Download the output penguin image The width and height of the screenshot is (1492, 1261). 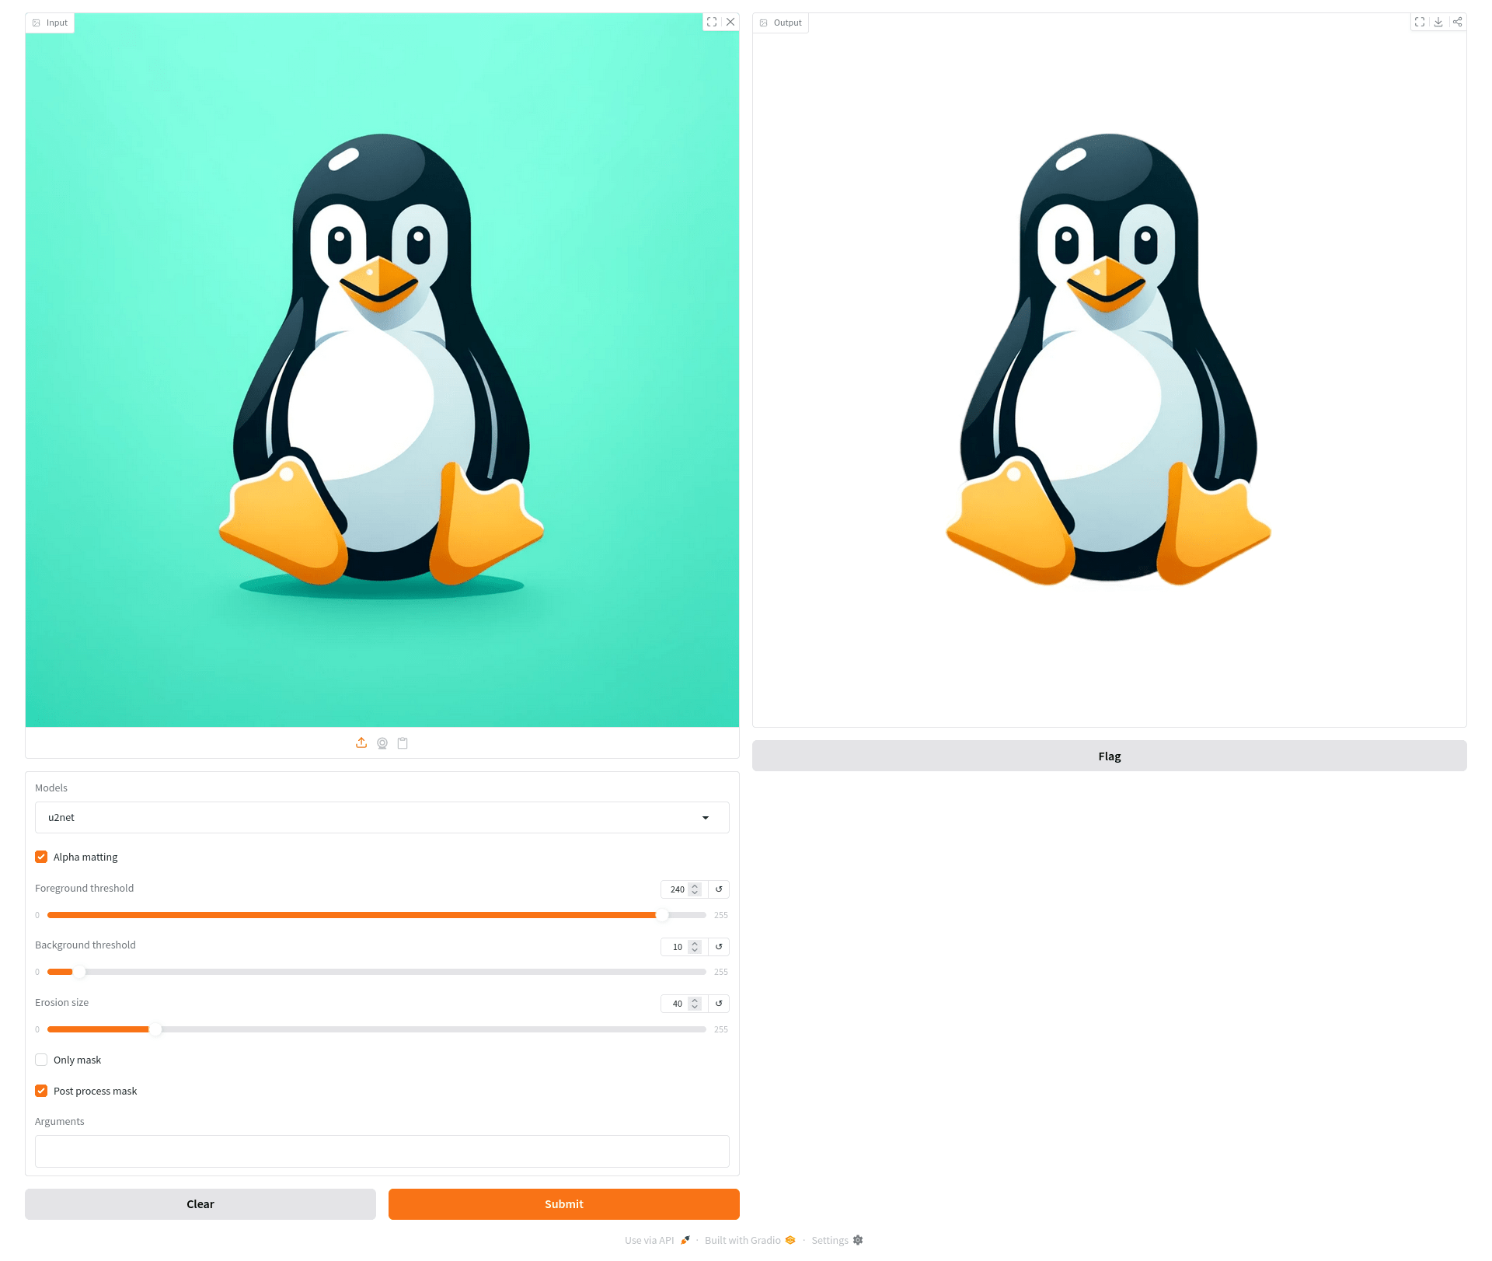pyautogui.click(x=1438, y=22)
